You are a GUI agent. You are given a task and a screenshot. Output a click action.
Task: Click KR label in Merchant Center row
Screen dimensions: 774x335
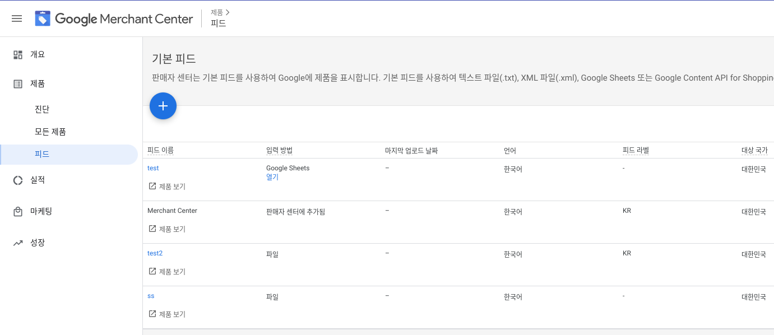(627, 211)
